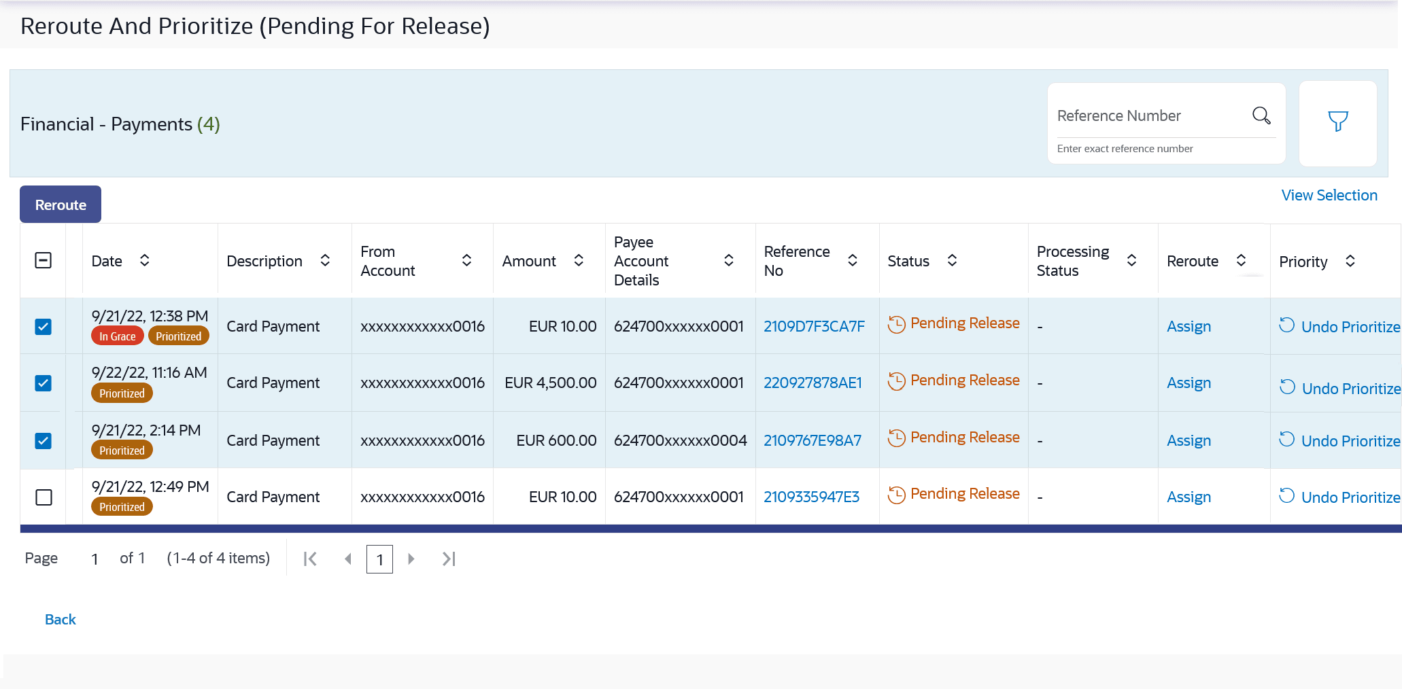Image resolution: width=1402 pixels, height=689 pixels.
Task: Sort by Status column arrows
Action: coord(952,260)
